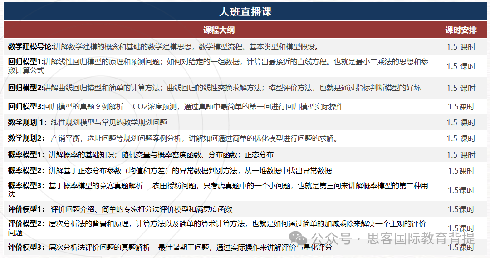Select the 课程大纲 column header

click(219, 30)
